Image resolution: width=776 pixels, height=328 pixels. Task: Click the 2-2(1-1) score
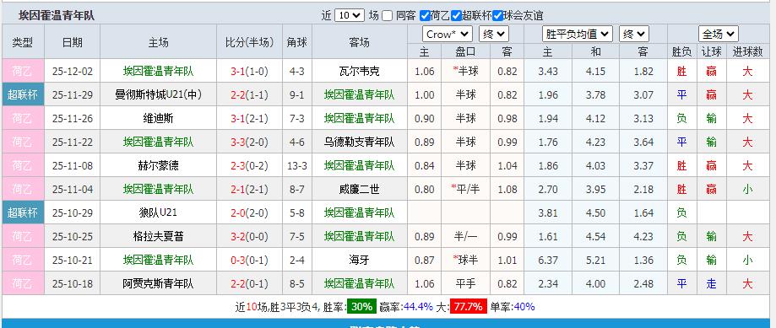pos(249,94)
